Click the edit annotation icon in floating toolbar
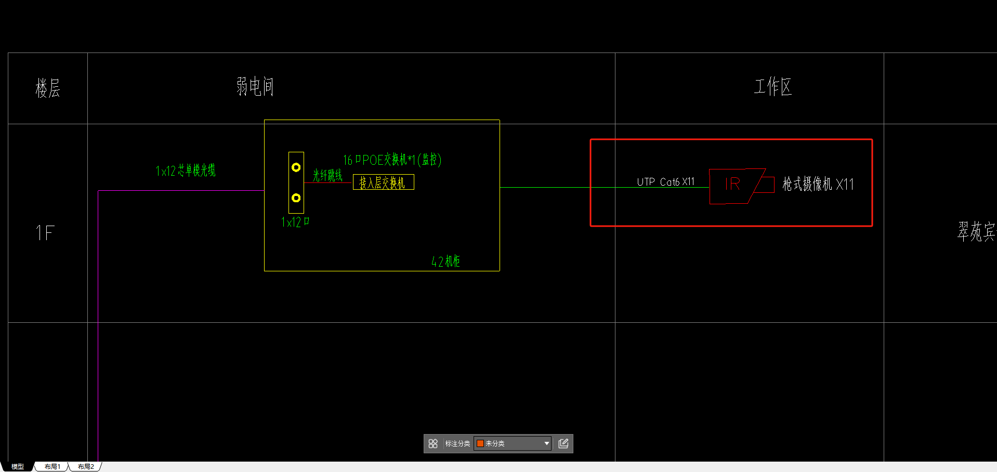Screen dimensions: 997x472 pyautogui.click(x=563, y=443)
